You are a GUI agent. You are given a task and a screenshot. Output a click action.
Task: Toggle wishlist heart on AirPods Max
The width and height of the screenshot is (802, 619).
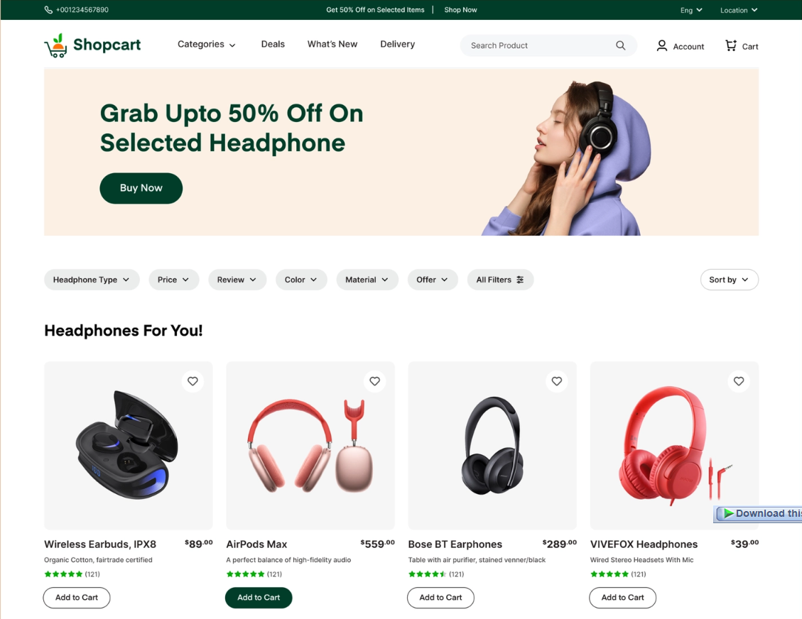point(375,381)
